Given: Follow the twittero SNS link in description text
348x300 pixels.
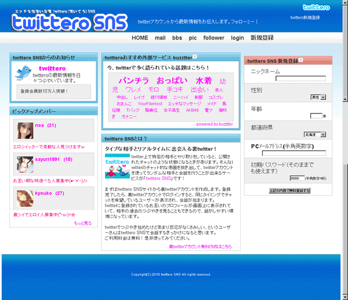Looking at the screenshot, I should point(158,178).
